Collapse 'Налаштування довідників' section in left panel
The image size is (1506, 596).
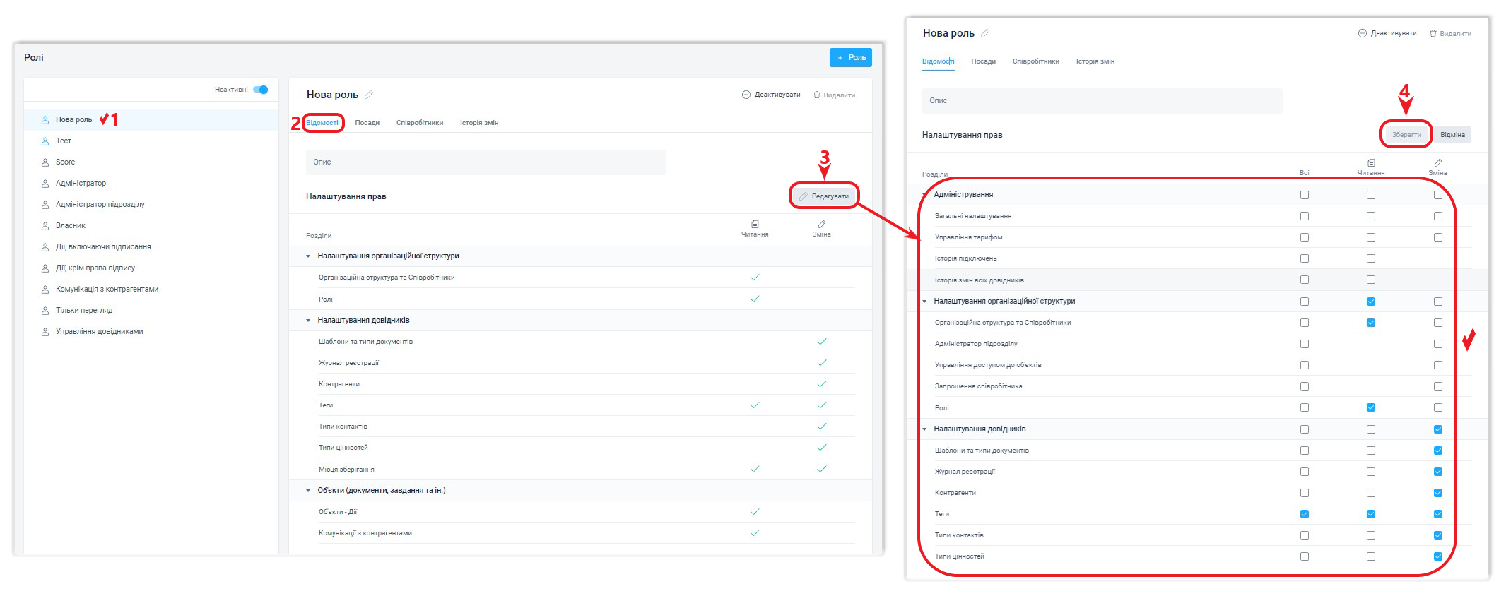coord(308,321)
